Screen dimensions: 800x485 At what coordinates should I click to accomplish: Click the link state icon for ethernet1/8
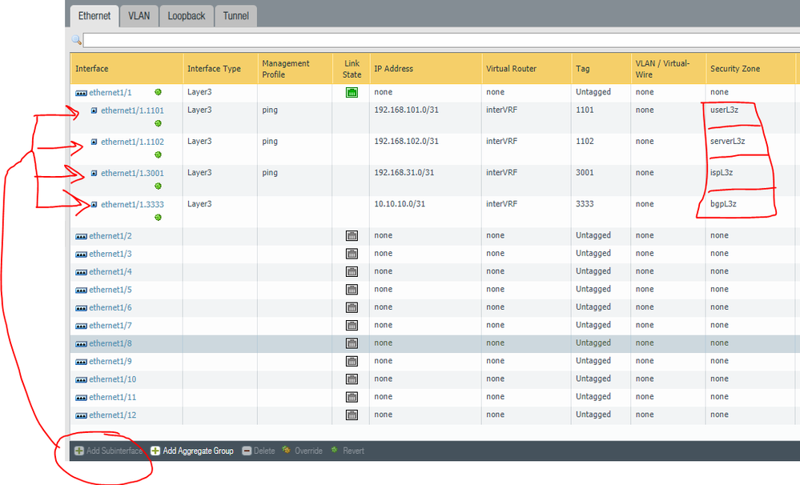pos(351,343)
